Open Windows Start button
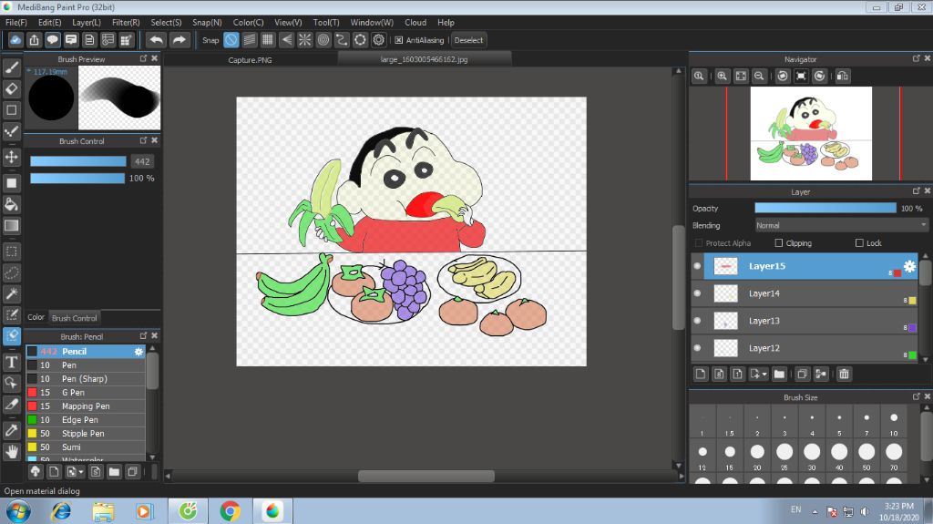Screen dimensions: 933x524 [18, 511]
